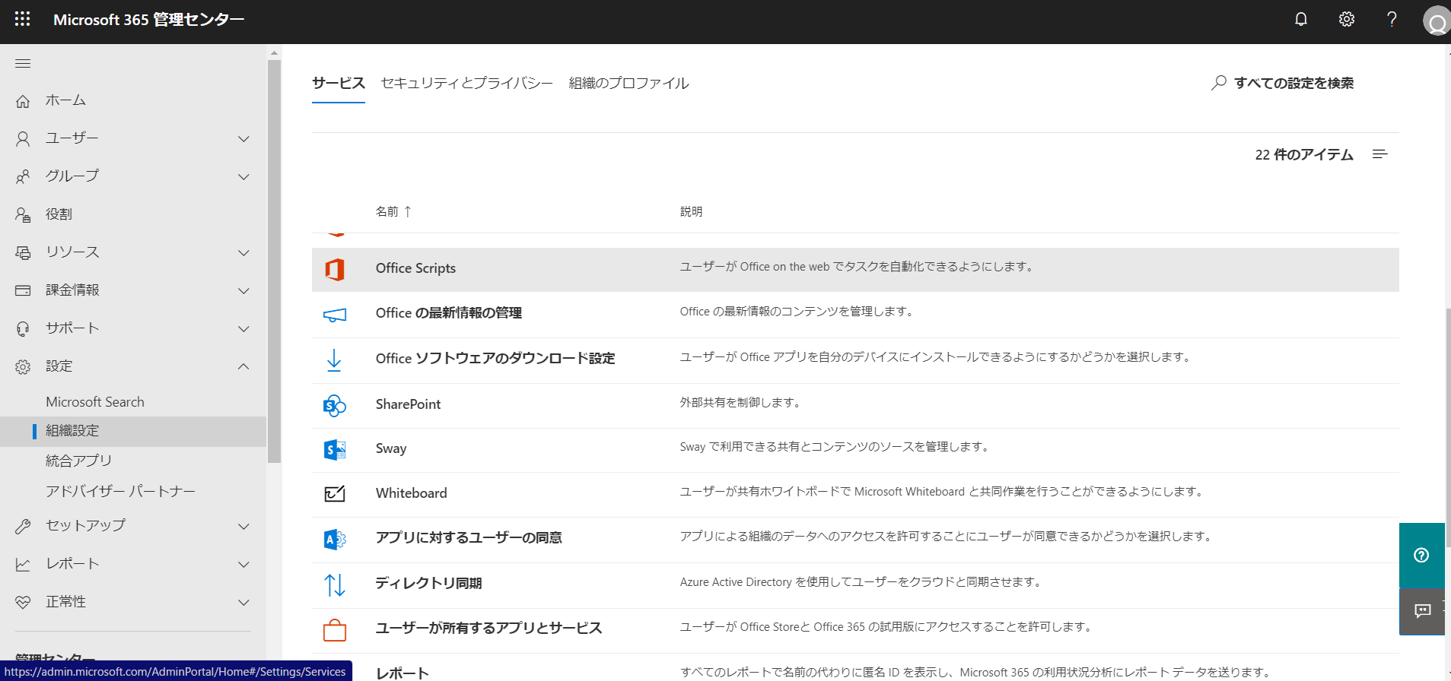
Task: Go to ホーム in the sidebar
Action: coord(65,100)
